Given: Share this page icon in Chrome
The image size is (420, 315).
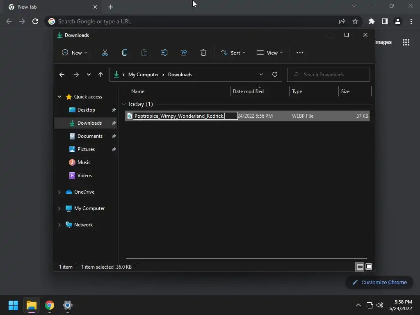Looking at the screenshot, I should pyautogui.click(x=342, y=21).
